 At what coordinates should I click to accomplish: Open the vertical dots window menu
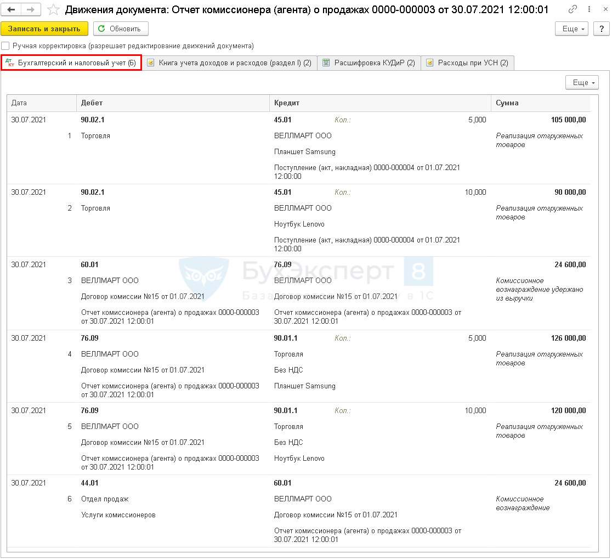588,9
